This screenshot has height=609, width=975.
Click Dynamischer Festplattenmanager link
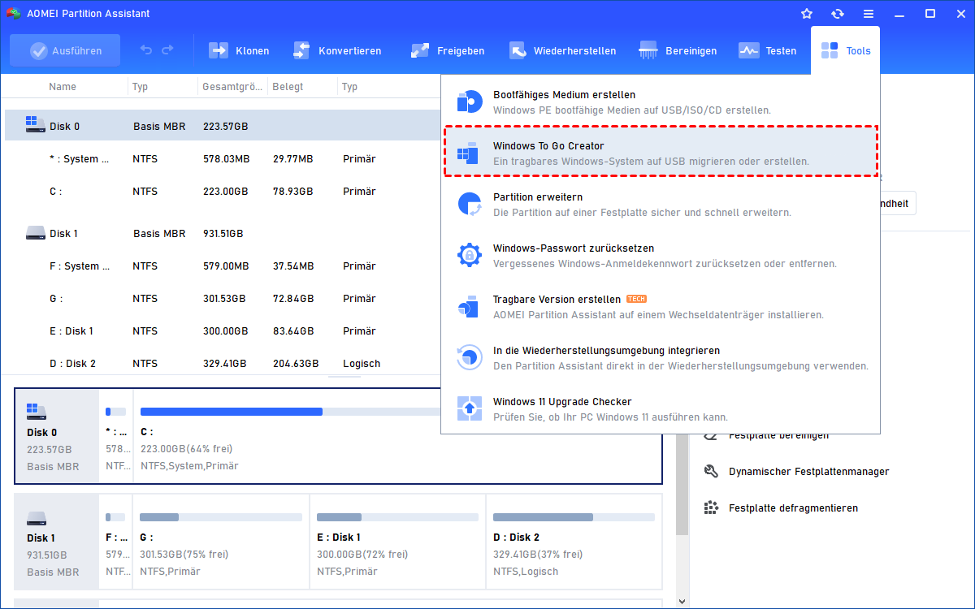[808, 471]
